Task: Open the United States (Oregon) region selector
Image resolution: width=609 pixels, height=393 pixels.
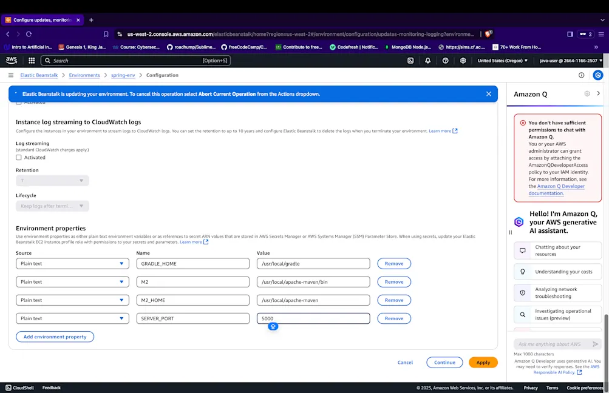Action: click(x=503, y=61)
